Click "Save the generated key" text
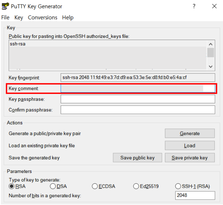This screenshot has height=205, width=223. pos(34,158)
